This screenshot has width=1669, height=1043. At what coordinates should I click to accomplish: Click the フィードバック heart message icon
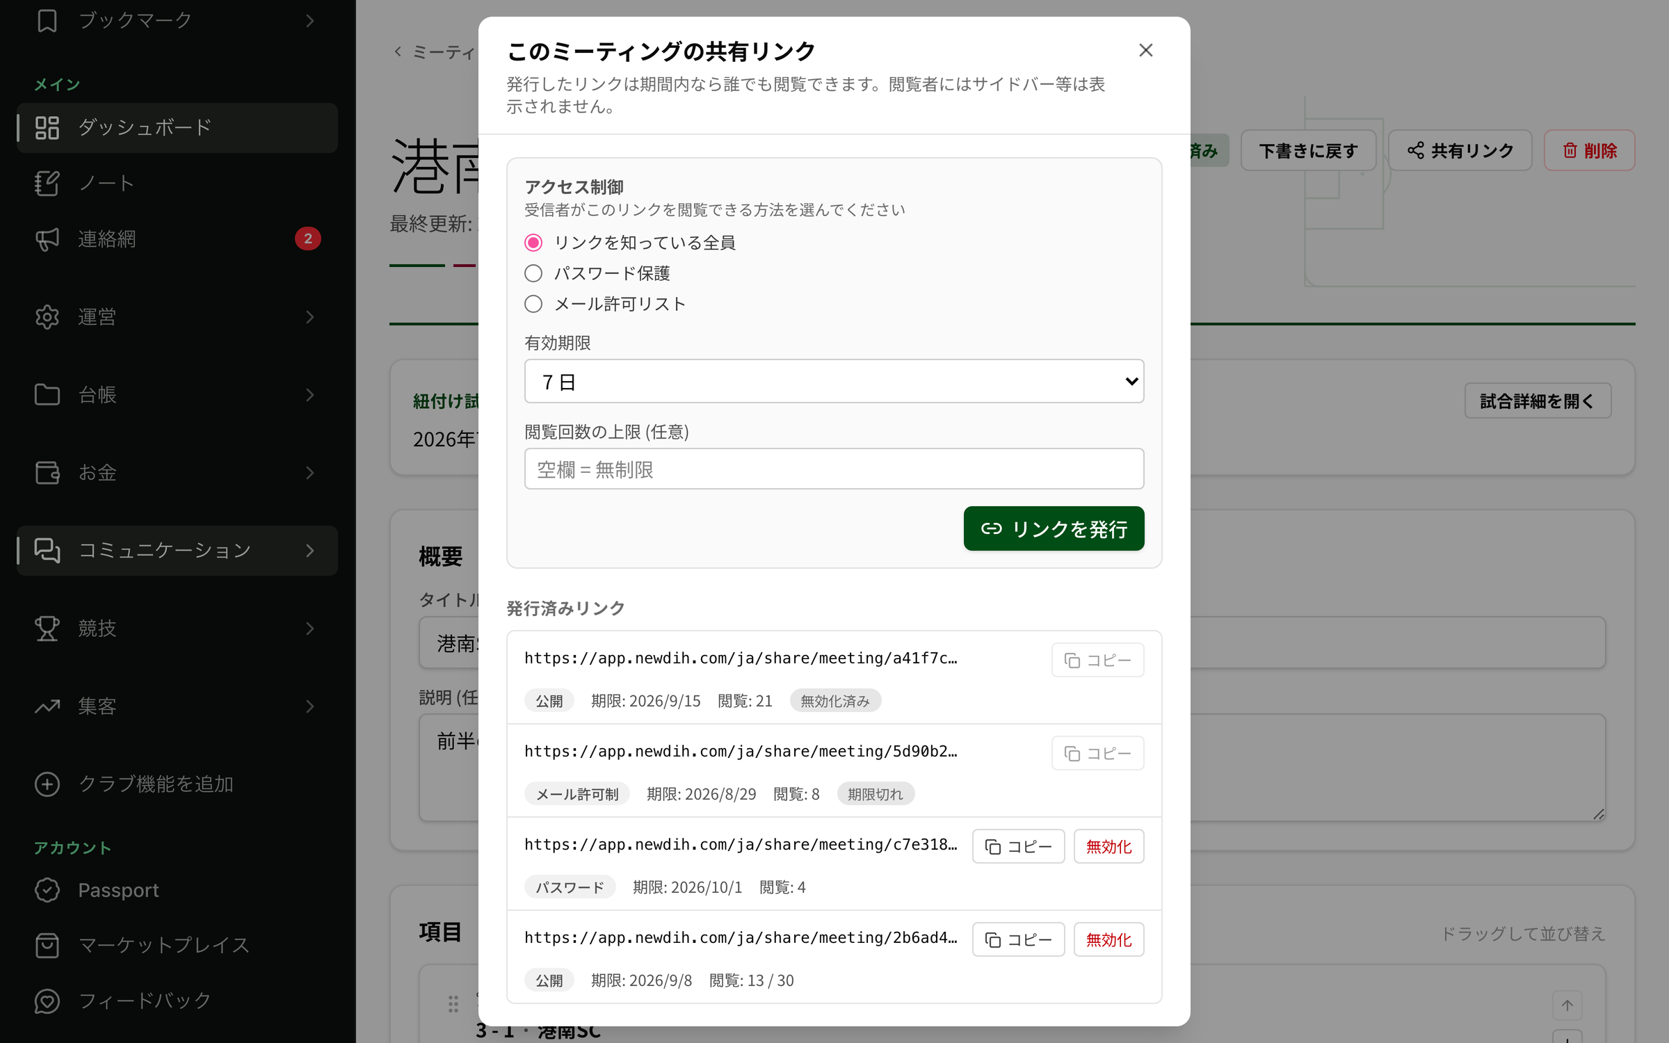pyautogui.click(x=47, y=1001)
